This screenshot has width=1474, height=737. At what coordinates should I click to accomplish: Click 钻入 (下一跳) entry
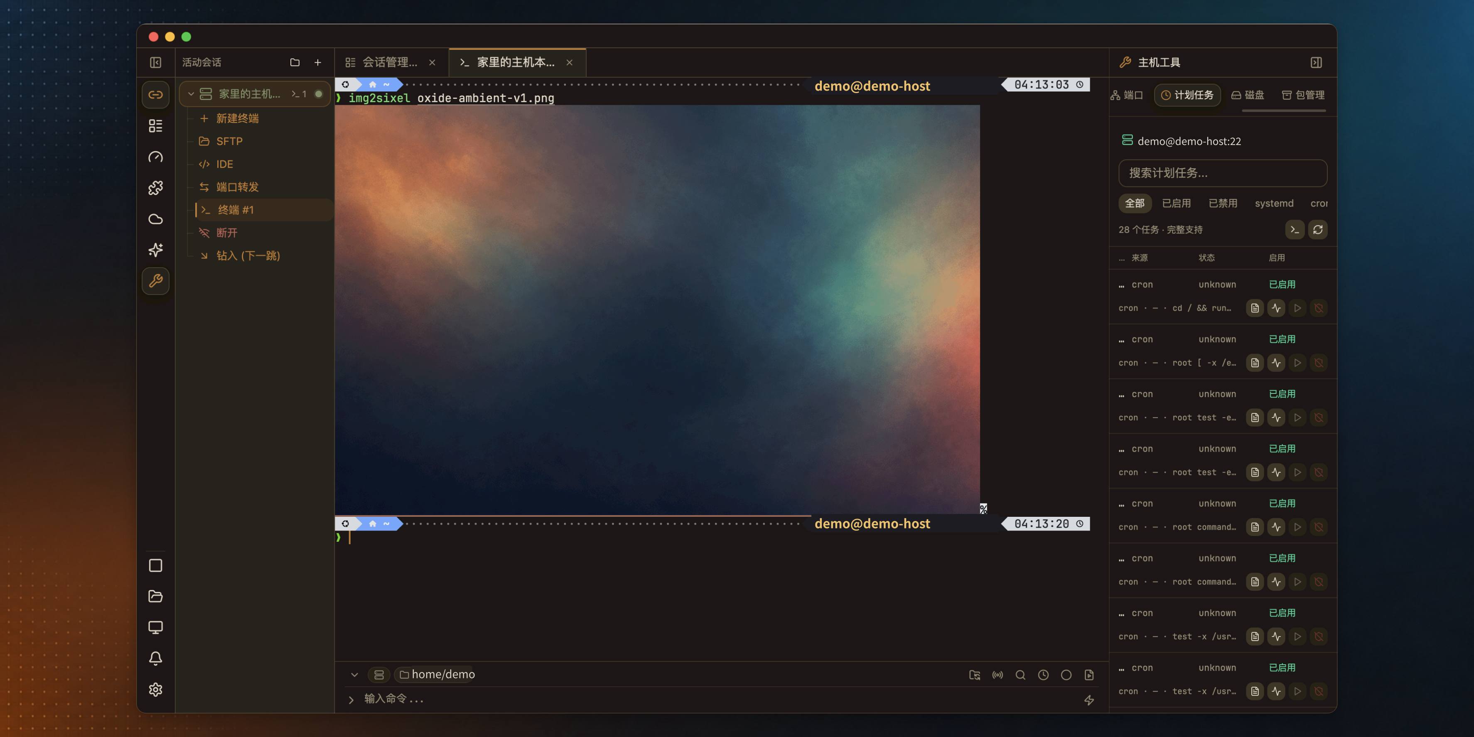click(x=248, y=256)
